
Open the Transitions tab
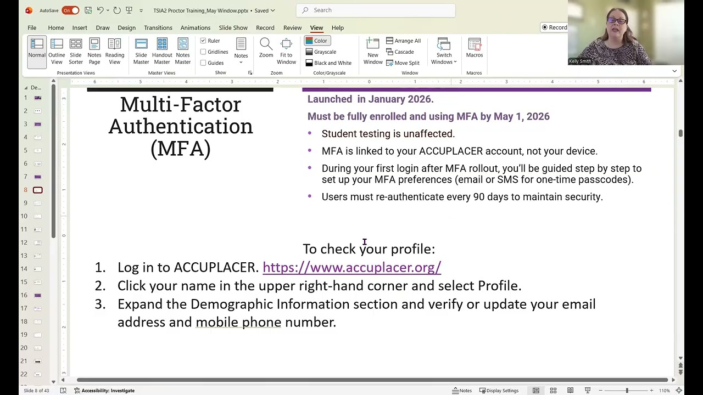(158, 27)
